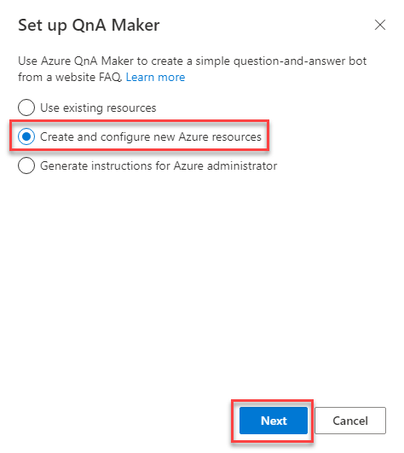Viewport: 404px width, 453px height.
Task: Follow the blue Learn more hyperlink after FAQ
Action: coord(155,77)
